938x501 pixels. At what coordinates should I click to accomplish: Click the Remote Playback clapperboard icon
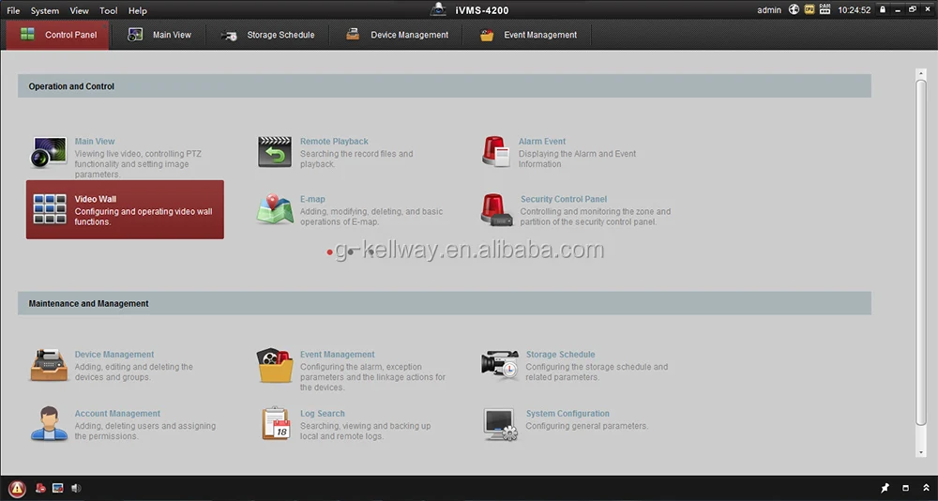275,151
